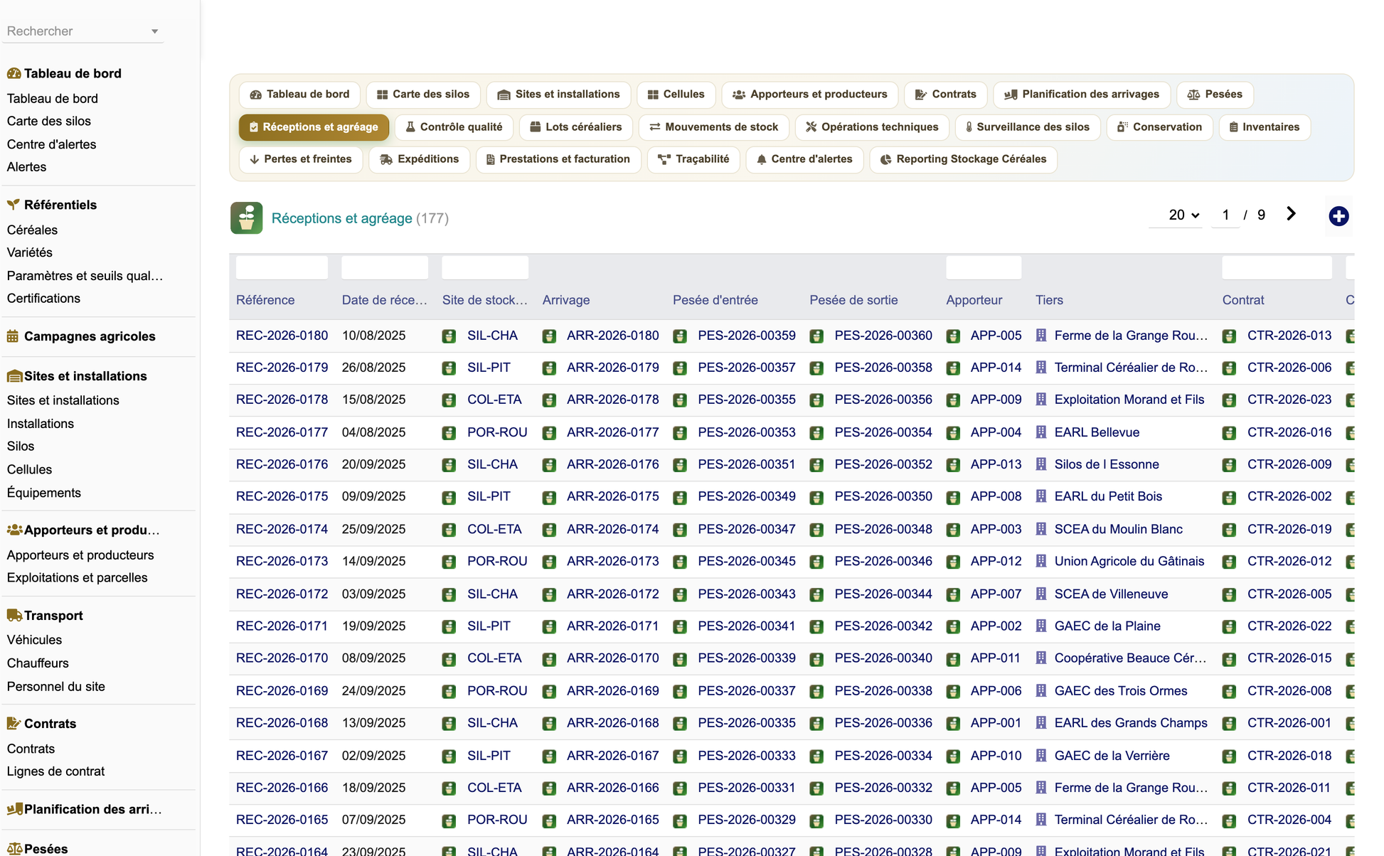Open the Traçabilité tab
Screen dimensions: 1384x856
[x=694, y=159]
